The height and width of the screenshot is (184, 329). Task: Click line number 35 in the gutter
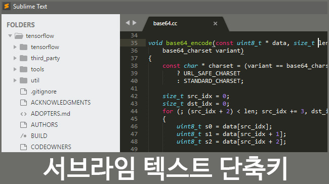[x=134, y=43]
